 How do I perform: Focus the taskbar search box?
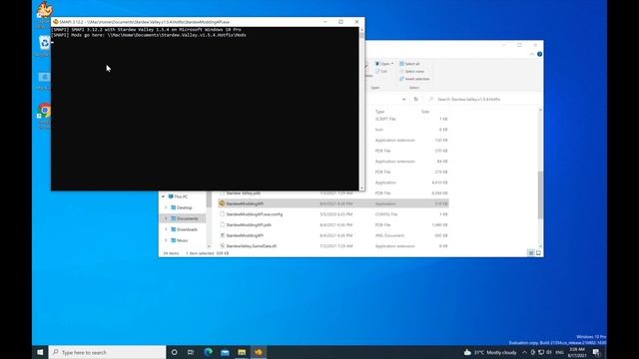pos(107,352)
